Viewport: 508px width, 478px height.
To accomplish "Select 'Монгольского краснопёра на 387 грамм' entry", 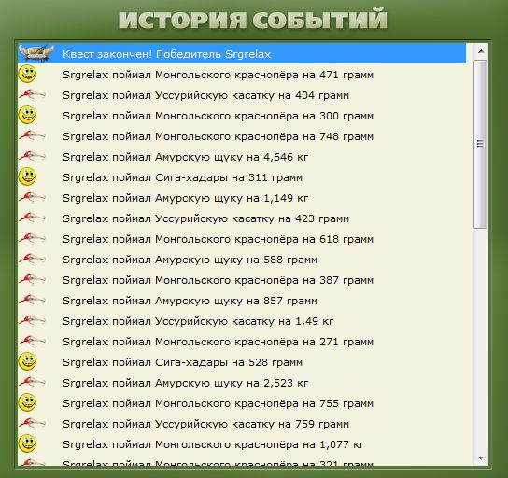I will pyautogui.click(x=242, y=280).
